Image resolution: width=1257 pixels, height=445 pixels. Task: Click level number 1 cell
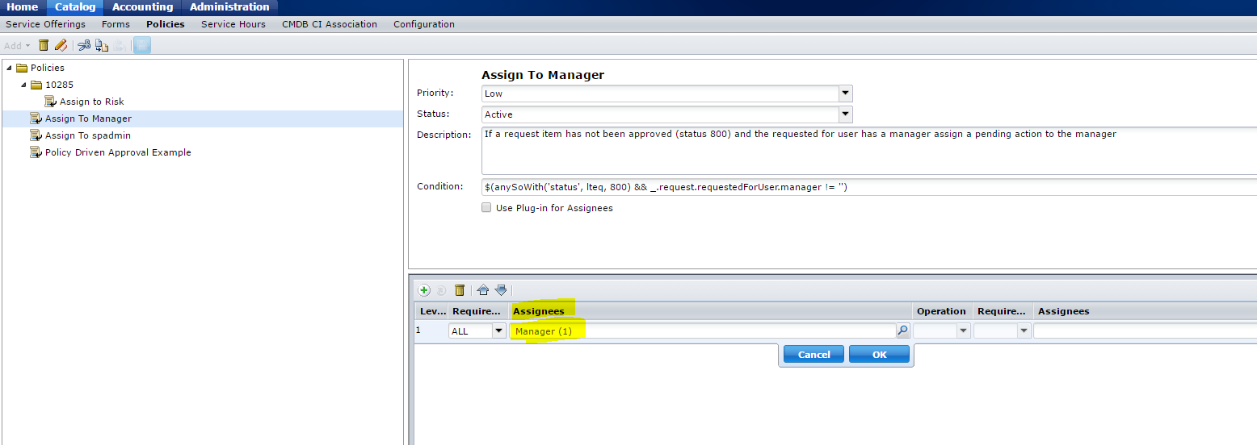click(418, 330)
